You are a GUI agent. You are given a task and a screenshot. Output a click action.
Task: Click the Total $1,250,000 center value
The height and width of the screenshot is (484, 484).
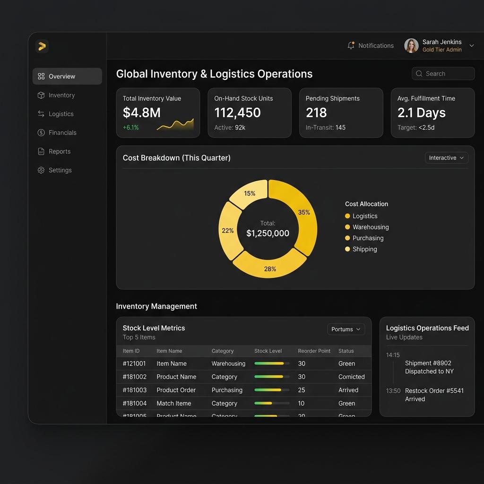point(268,233)
